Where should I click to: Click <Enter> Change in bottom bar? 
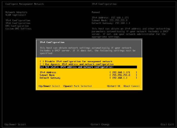pos(100,124)
